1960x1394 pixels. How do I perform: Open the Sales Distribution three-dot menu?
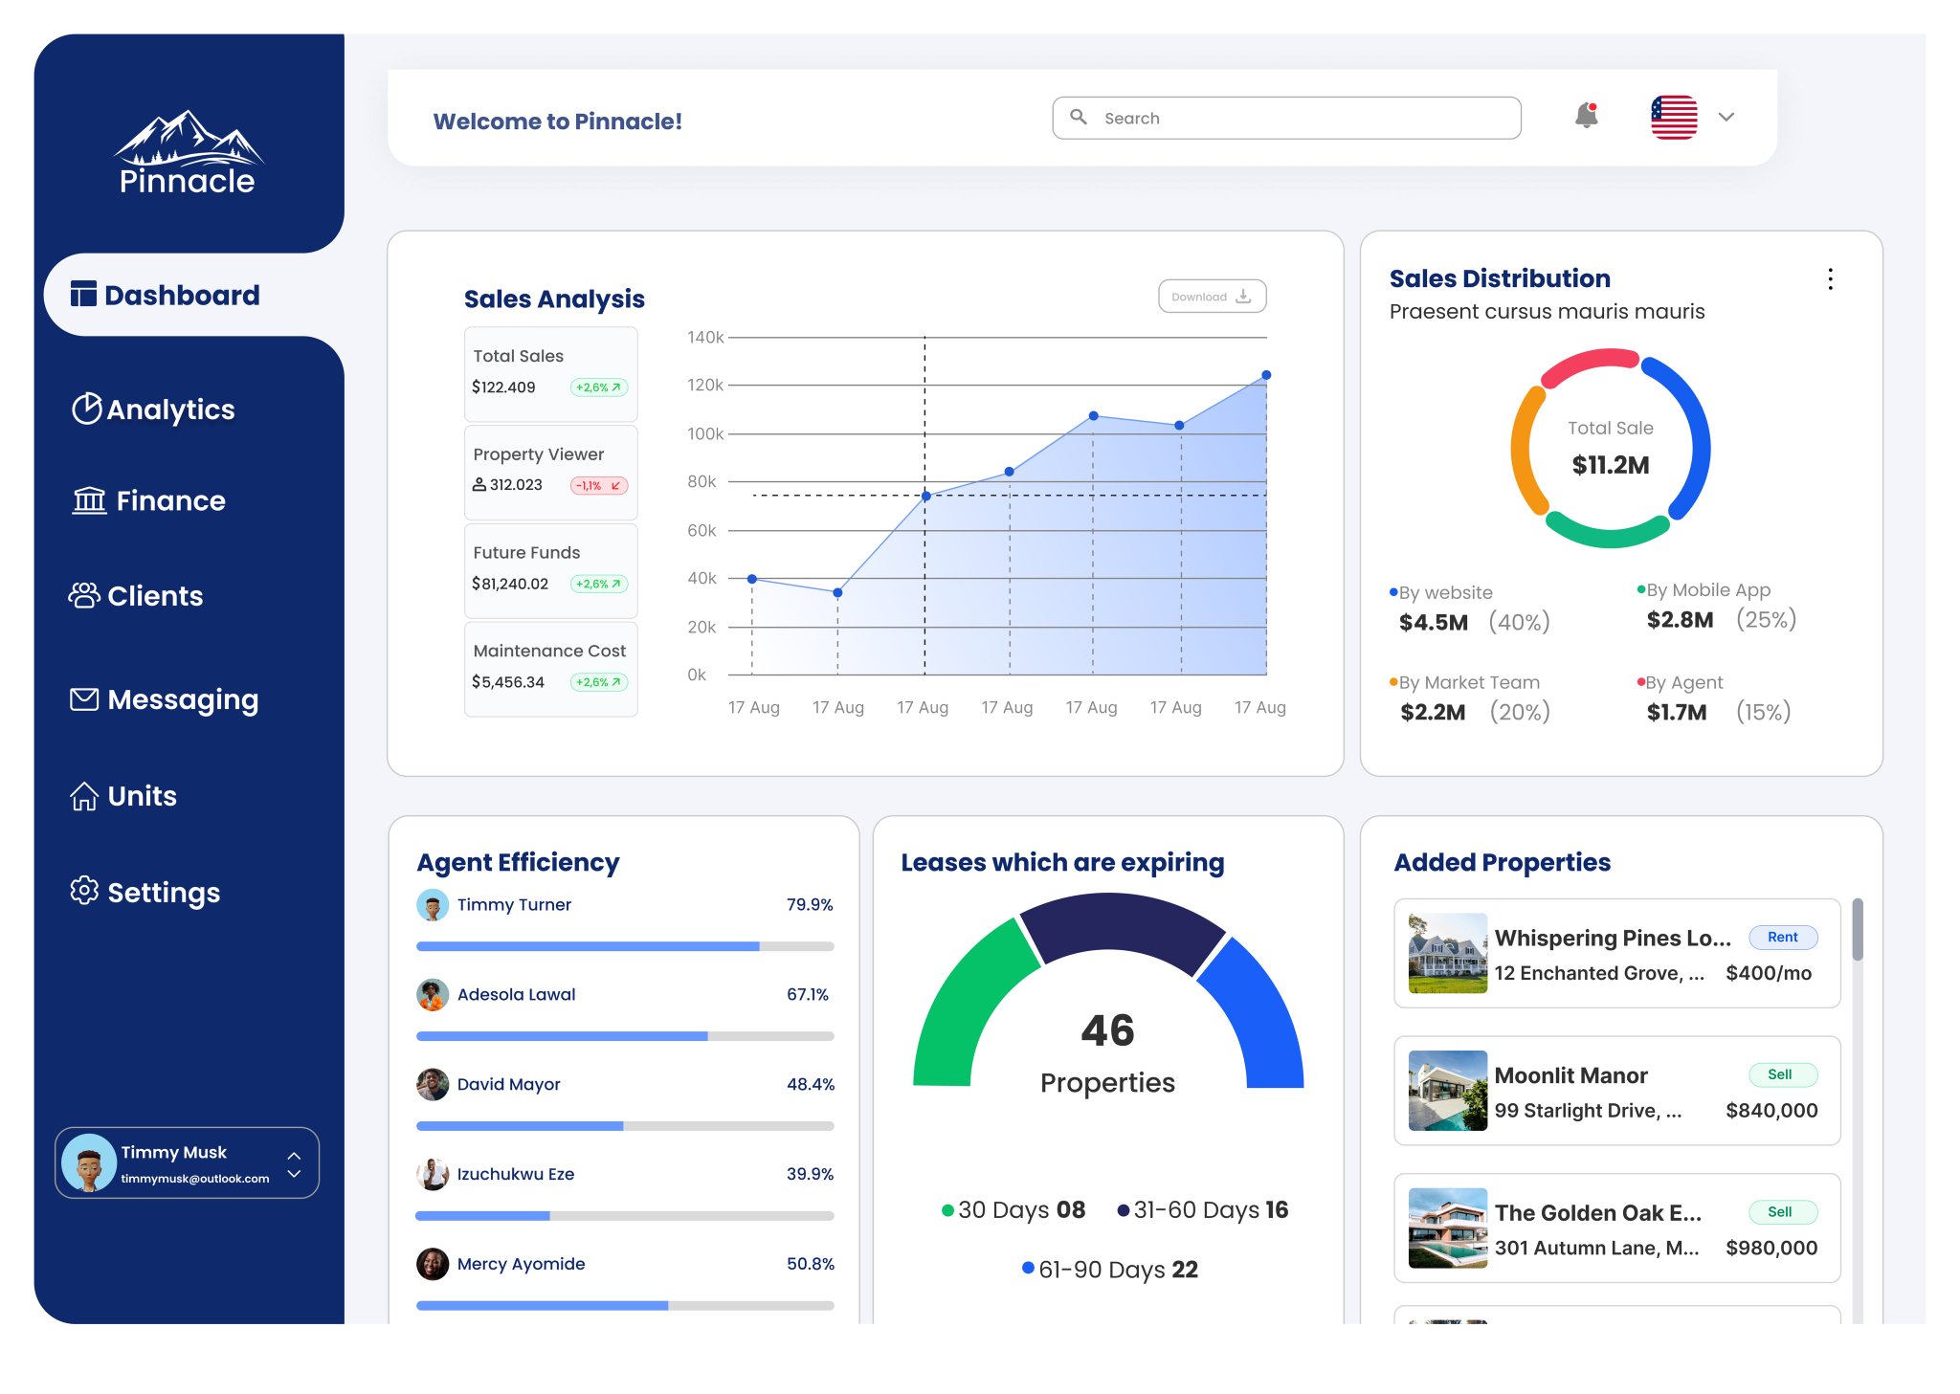(x=1830, y=278)
